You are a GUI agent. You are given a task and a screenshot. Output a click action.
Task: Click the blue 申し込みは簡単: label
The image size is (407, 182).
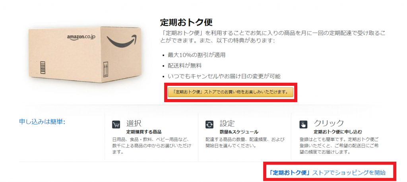(42, 122)
